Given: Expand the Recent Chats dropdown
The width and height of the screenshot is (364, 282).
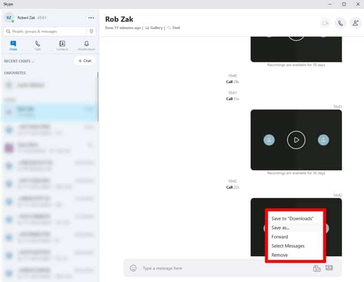Looking at the screenshot, I should click(19, 61).
